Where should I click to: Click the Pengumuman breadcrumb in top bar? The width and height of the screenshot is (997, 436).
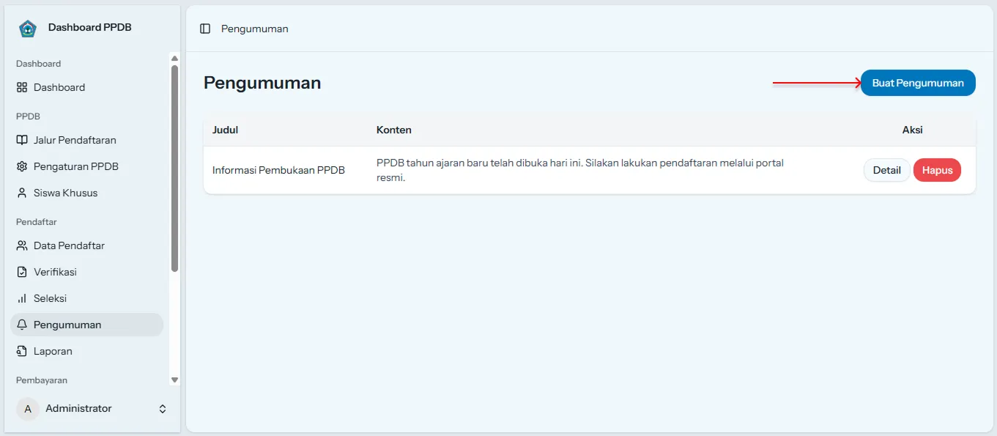point(255,29)
